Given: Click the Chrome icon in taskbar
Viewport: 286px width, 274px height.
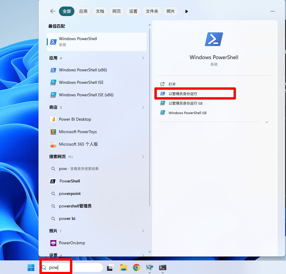Looking at the screenshot, I should 136,267.
